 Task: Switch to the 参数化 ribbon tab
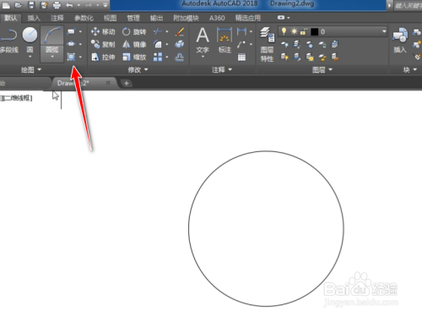(x=84, y=18)
